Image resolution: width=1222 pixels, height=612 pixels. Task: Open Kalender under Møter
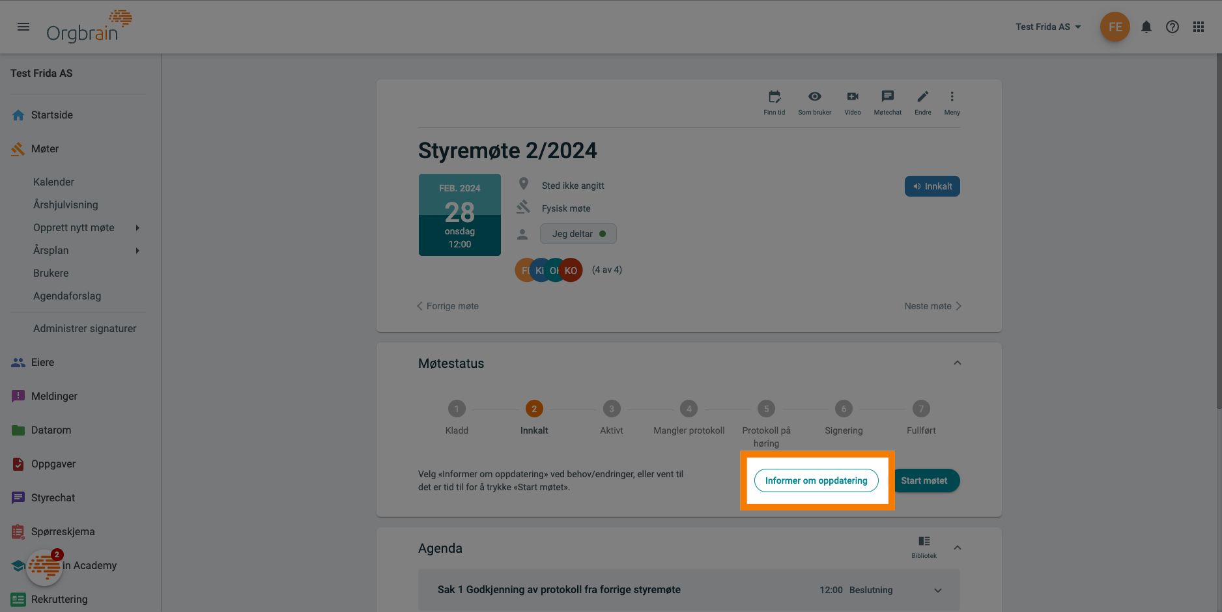tap(53, 182)
